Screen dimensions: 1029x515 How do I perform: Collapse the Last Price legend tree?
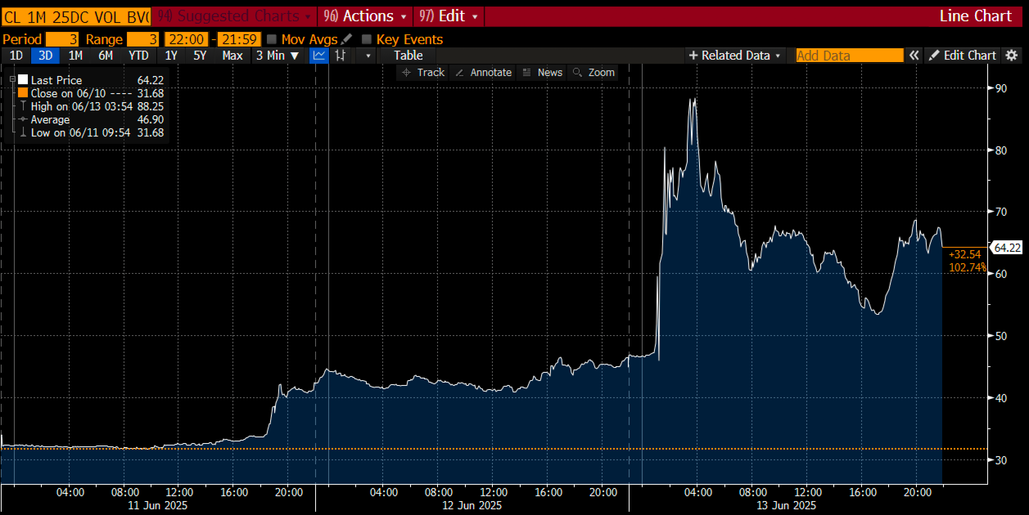click(13, 79)
